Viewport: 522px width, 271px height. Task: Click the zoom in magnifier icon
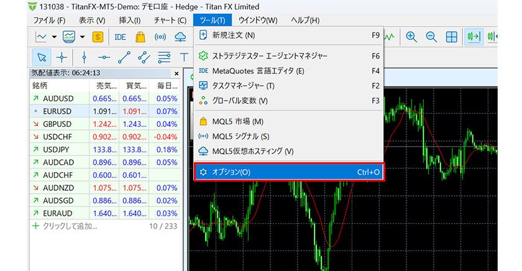click(411, 37)
